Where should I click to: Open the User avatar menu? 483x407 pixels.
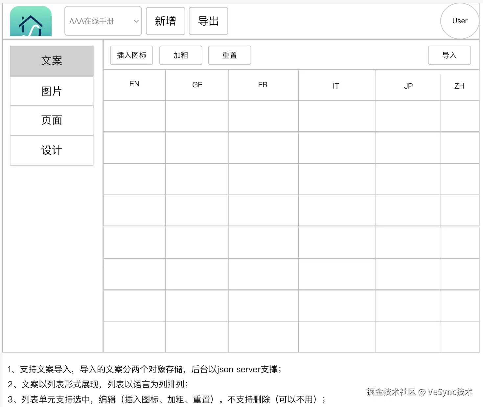coord(460,20)
